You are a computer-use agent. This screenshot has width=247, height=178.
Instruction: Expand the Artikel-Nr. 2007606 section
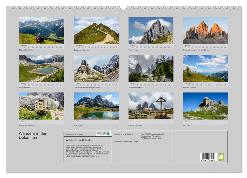(x=75, y=135)
